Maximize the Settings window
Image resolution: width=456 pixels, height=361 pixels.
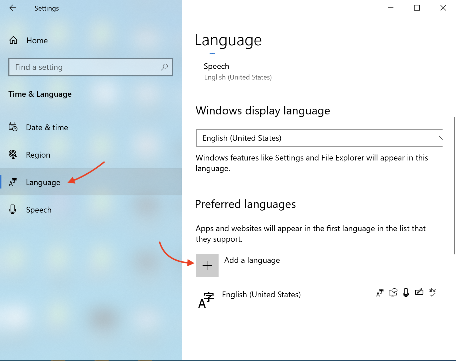coord(417,8)
